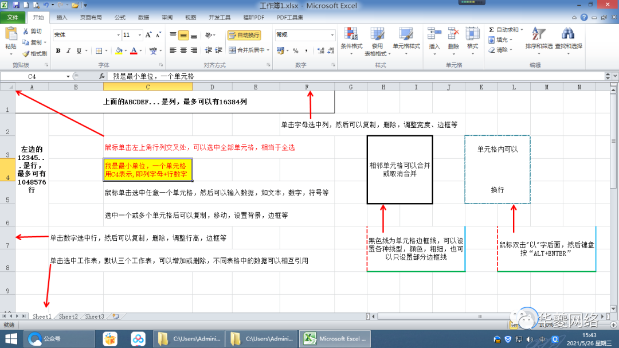This screenshot has height=348, width=619.
Task: Open the underline style dropdown arrow
Action: 86,50
